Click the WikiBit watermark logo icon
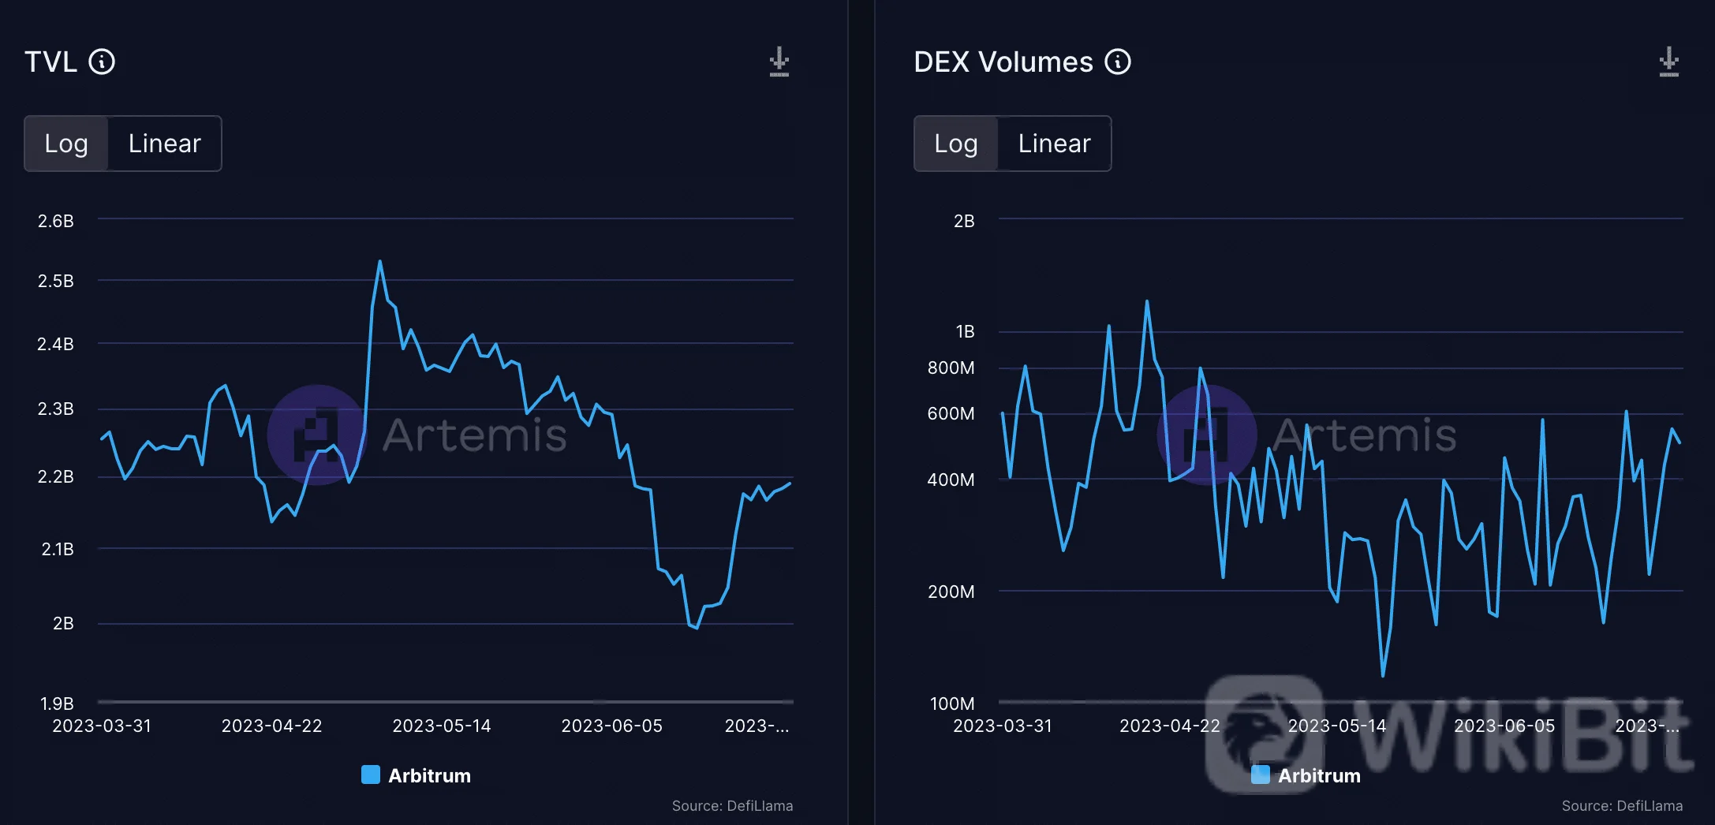This screenshot has height=825, width=1715. pyautogui.click(x=1265, y=732)
